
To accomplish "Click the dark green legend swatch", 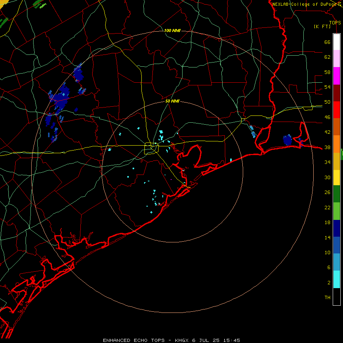I will point(337,194).
